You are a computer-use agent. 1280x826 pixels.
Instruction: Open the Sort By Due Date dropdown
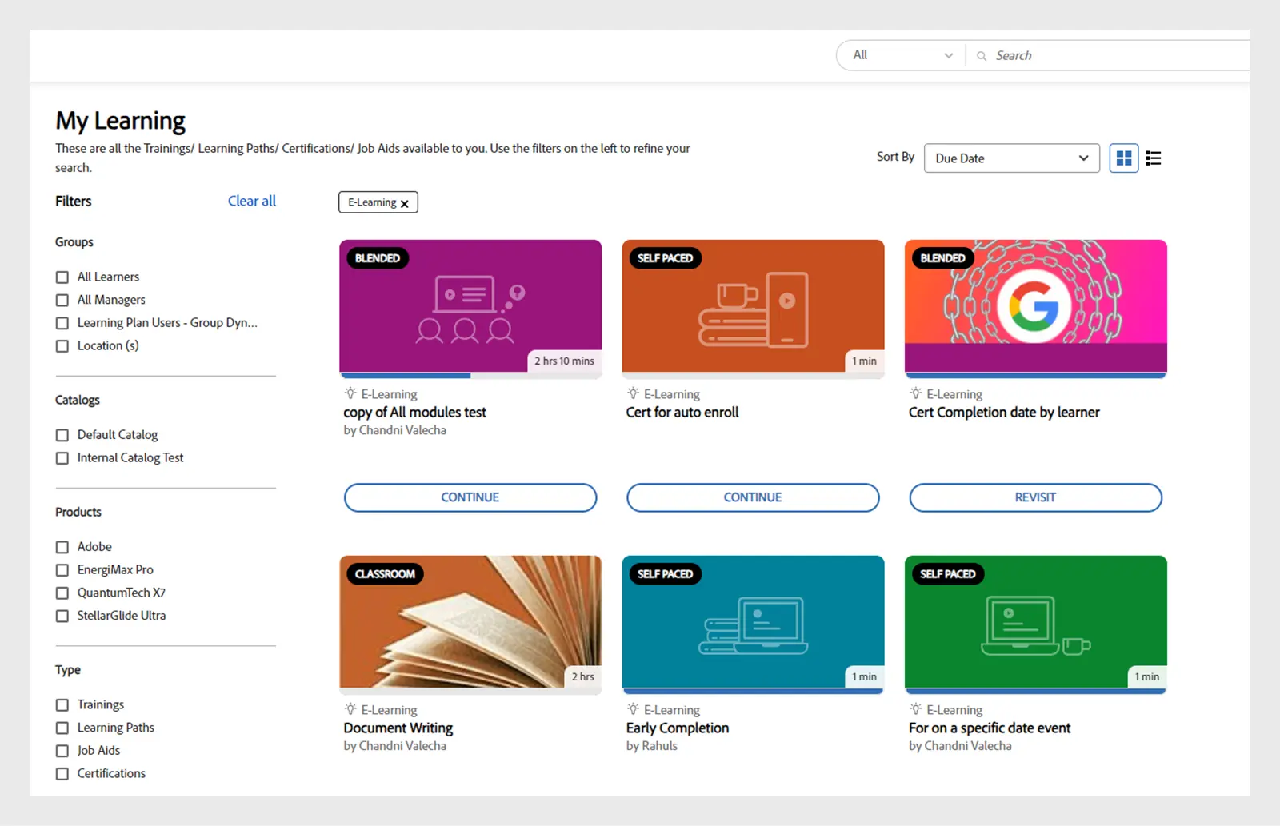[1011, 158]
